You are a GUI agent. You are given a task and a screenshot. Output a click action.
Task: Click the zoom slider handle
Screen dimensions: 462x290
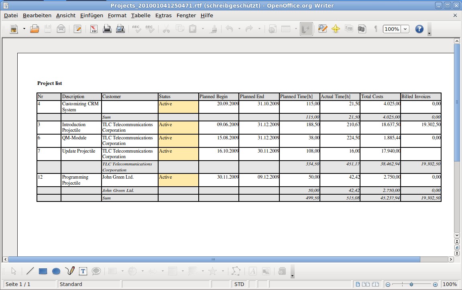click(411, 284)
